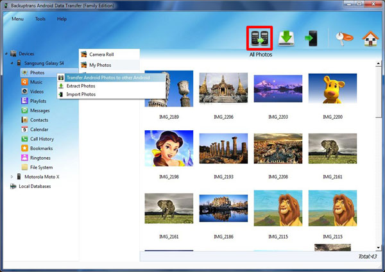Image resolution: width=385 pixels, height=272 pixels.
Task: Collapse the Devices root tree node
Action: (x=4, y=54)
